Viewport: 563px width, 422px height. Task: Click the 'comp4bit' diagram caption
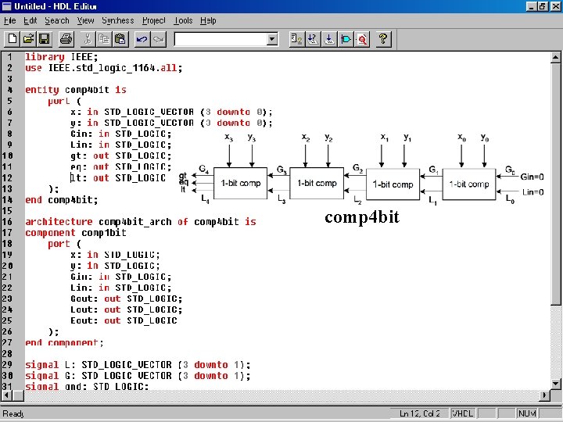point(362,217)
